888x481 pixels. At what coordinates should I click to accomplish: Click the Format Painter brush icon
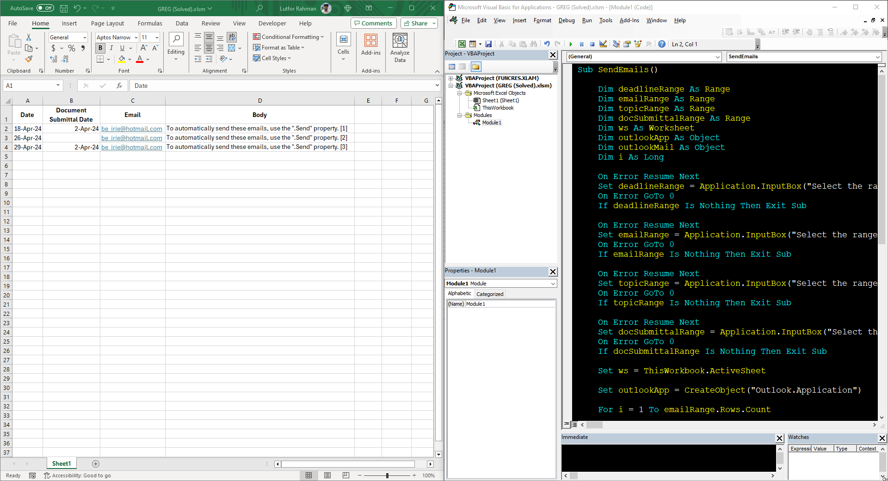coord(29,59)
